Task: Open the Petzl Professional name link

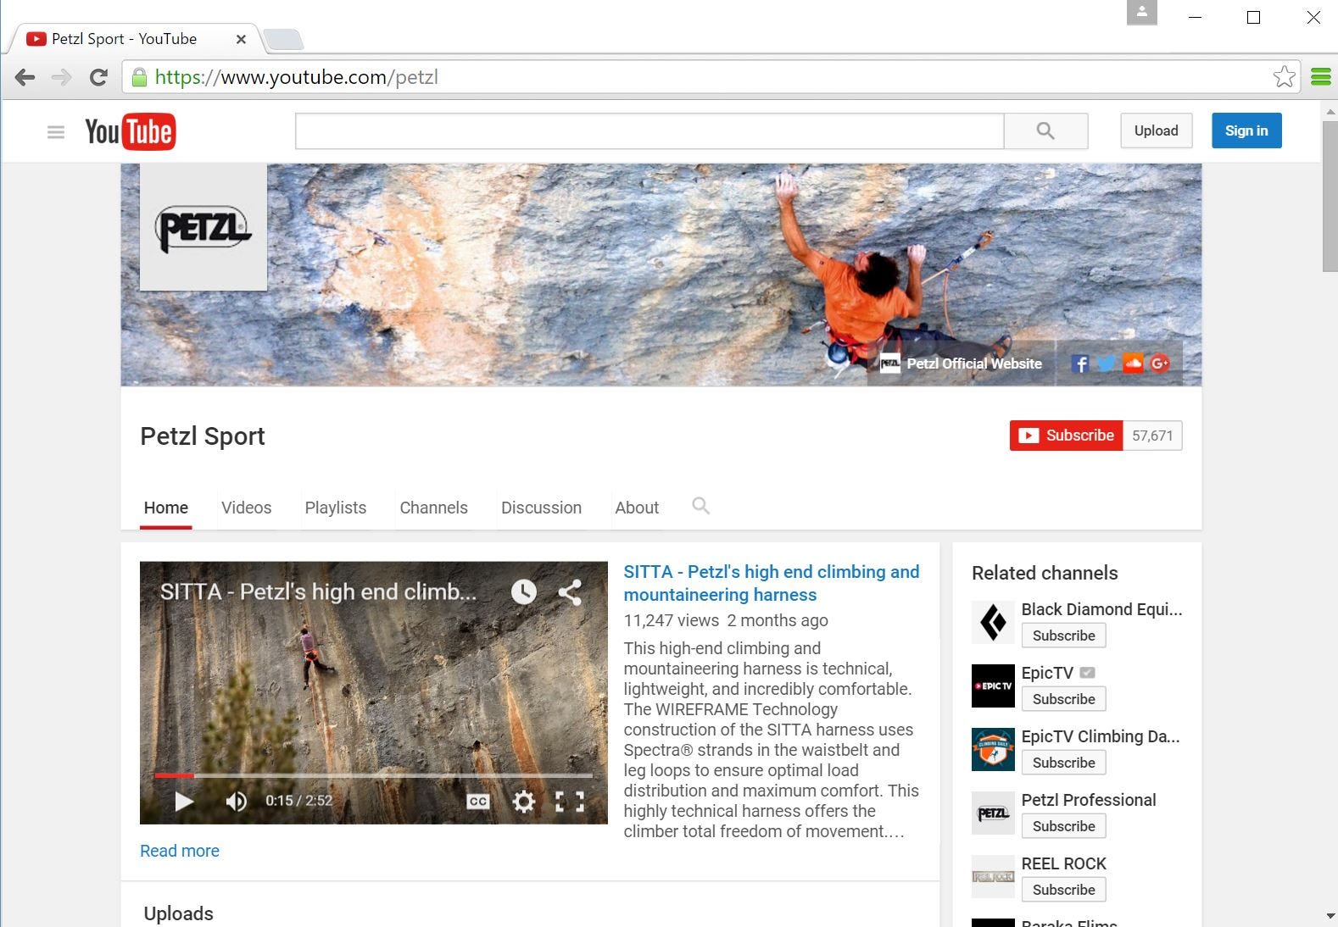Action: click(1089, 800)
